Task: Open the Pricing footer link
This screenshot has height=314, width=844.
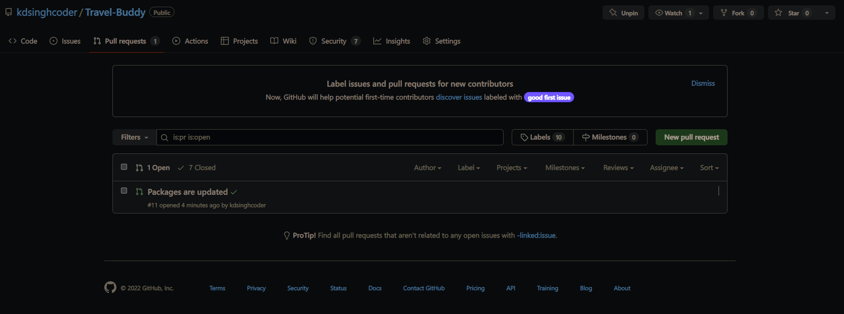Action: click(x=475, y=288)
